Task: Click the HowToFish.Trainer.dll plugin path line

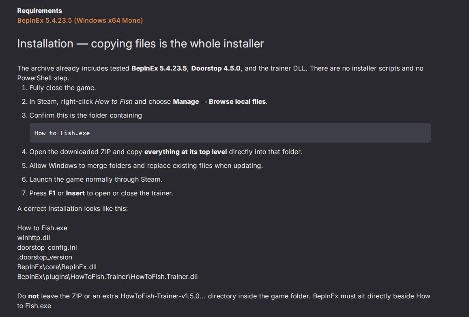Action: pyautogui.click(x=108, y=276)
